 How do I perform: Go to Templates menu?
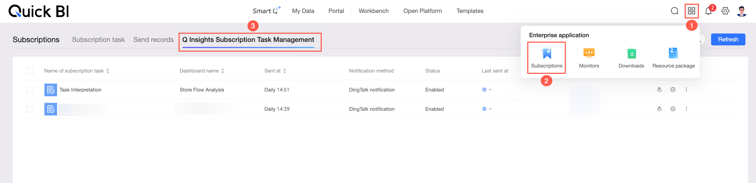470,11
